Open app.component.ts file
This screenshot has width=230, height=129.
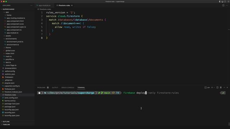(x=14, y=30)
